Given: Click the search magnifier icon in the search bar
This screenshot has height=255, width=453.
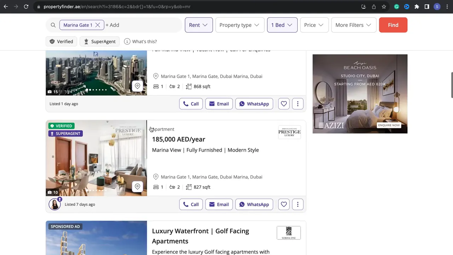Looking at the screenshot, I should pyautogui.click(x=53, y=25).
